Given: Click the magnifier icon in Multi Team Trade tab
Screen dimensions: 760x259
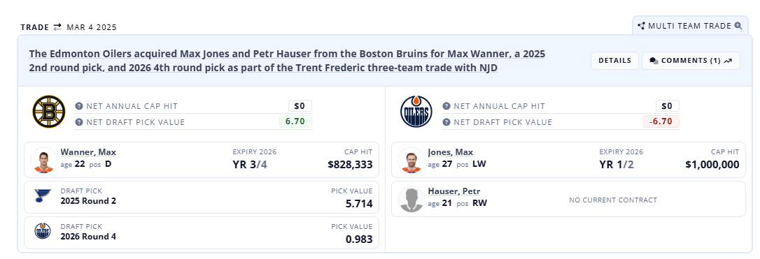Looking at the screenshot, I should [738, 26].
